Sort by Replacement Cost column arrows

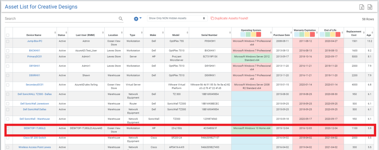pos(364,32)
